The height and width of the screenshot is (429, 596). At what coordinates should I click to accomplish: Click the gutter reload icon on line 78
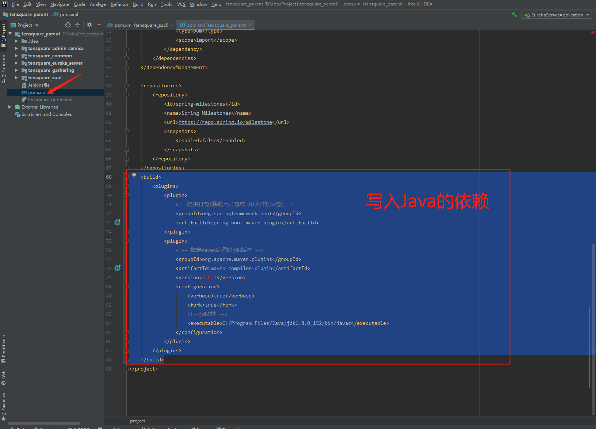[118, 268]
